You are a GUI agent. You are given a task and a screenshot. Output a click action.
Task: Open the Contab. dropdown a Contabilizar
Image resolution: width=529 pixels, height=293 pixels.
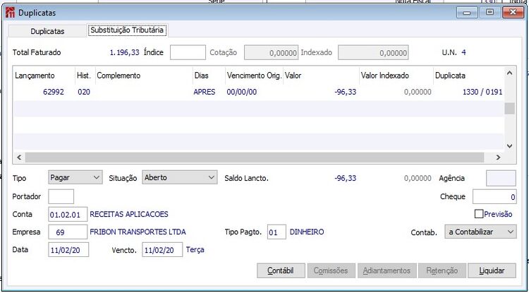[x=480, y=232]
